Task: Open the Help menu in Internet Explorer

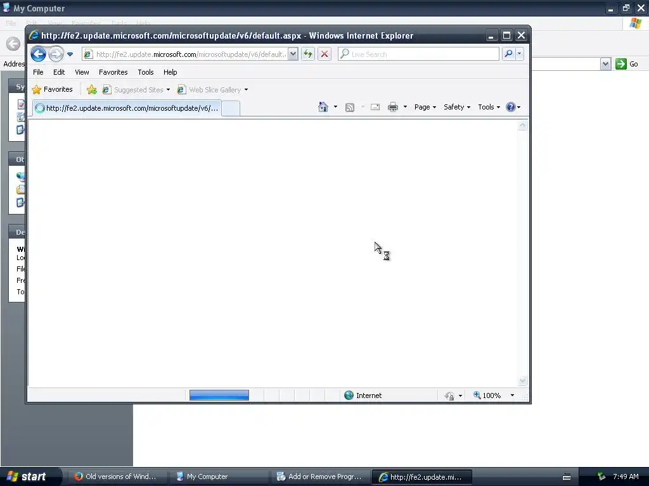Action: (170, 72)
